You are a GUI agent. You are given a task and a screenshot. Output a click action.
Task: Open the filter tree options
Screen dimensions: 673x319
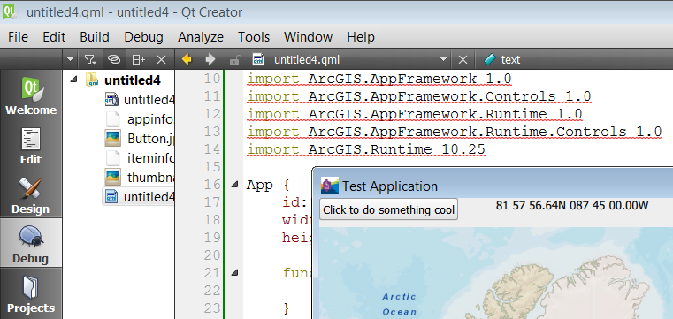tap(89, 59)
